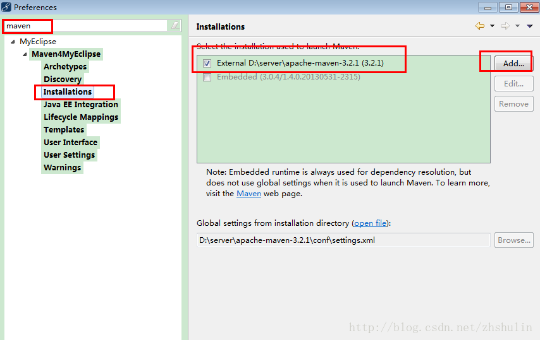Click the Edit... button

point(514,83)
